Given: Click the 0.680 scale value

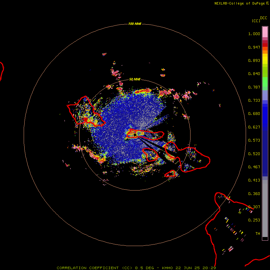Looking at the screenshot, I should pos(254,114).
